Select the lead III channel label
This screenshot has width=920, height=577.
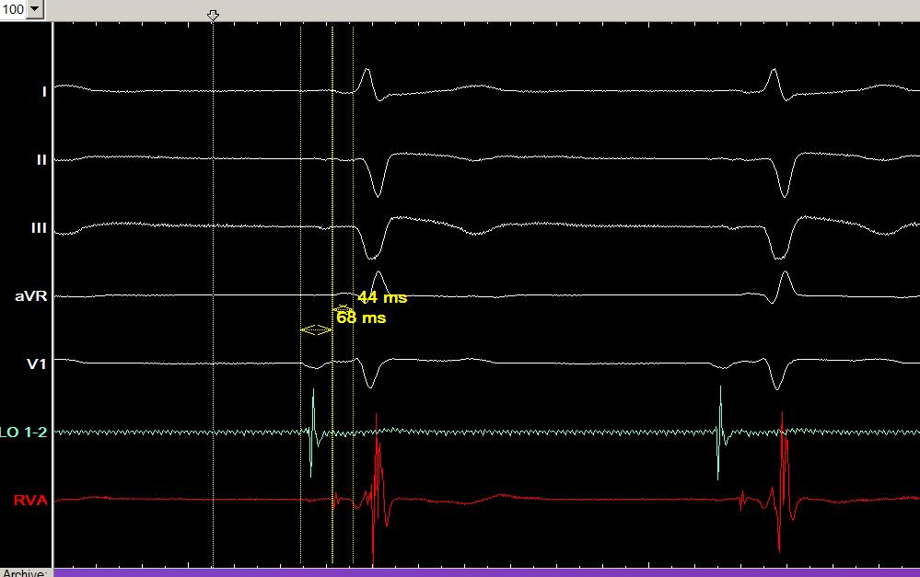(39, 227)
